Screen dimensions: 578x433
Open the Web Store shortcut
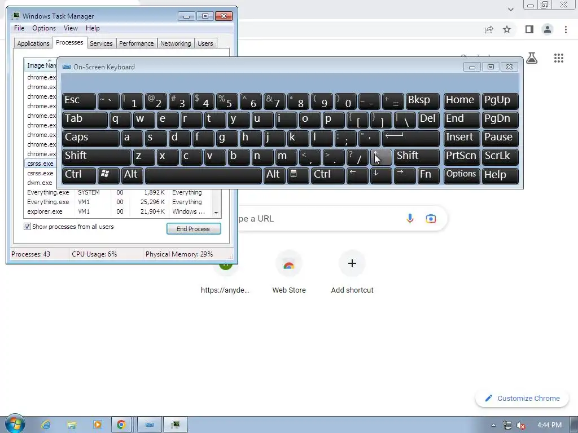[x=289, y=272]
